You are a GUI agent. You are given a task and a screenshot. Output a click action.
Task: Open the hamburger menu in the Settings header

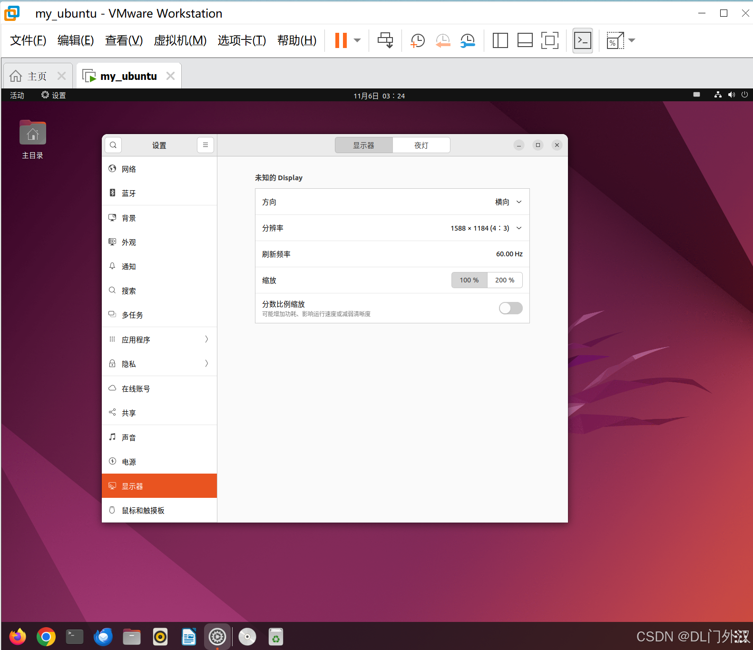(x=205, y=145)
